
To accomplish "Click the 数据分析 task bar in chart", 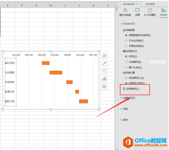I will click(x=77, y=92).
